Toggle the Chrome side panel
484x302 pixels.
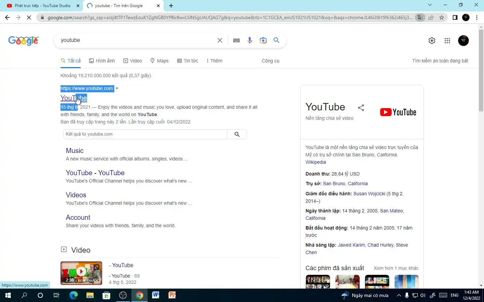(455, 17)
